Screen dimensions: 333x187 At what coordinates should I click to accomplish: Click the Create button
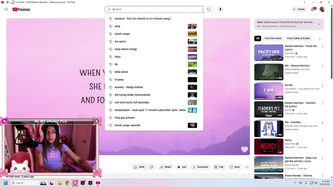tap(299, 9)
